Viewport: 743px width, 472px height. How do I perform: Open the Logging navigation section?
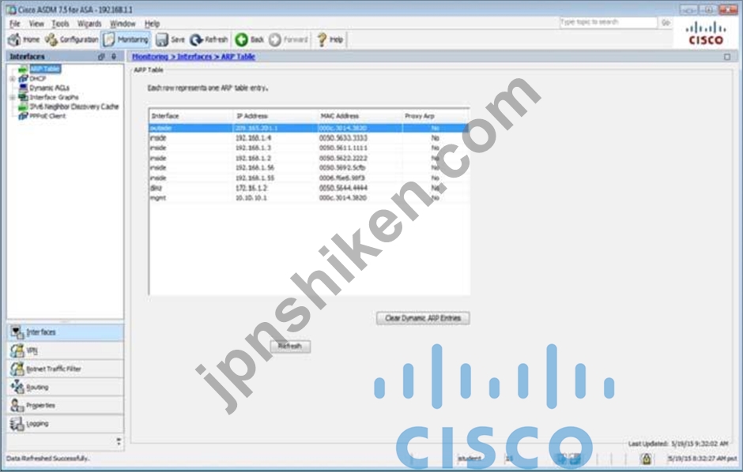point(66,424)
